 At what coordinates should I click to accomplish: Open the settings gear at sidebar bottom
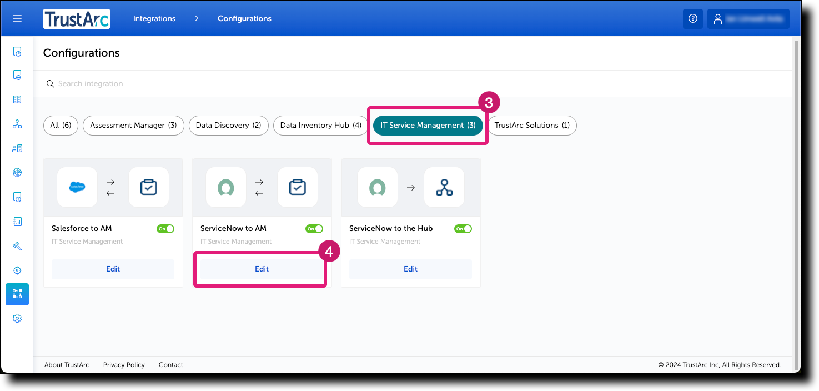tap(17, 318)
